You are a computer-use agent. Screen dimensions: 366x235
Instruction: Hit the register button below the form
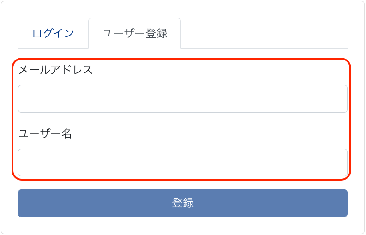coord(182,203)
